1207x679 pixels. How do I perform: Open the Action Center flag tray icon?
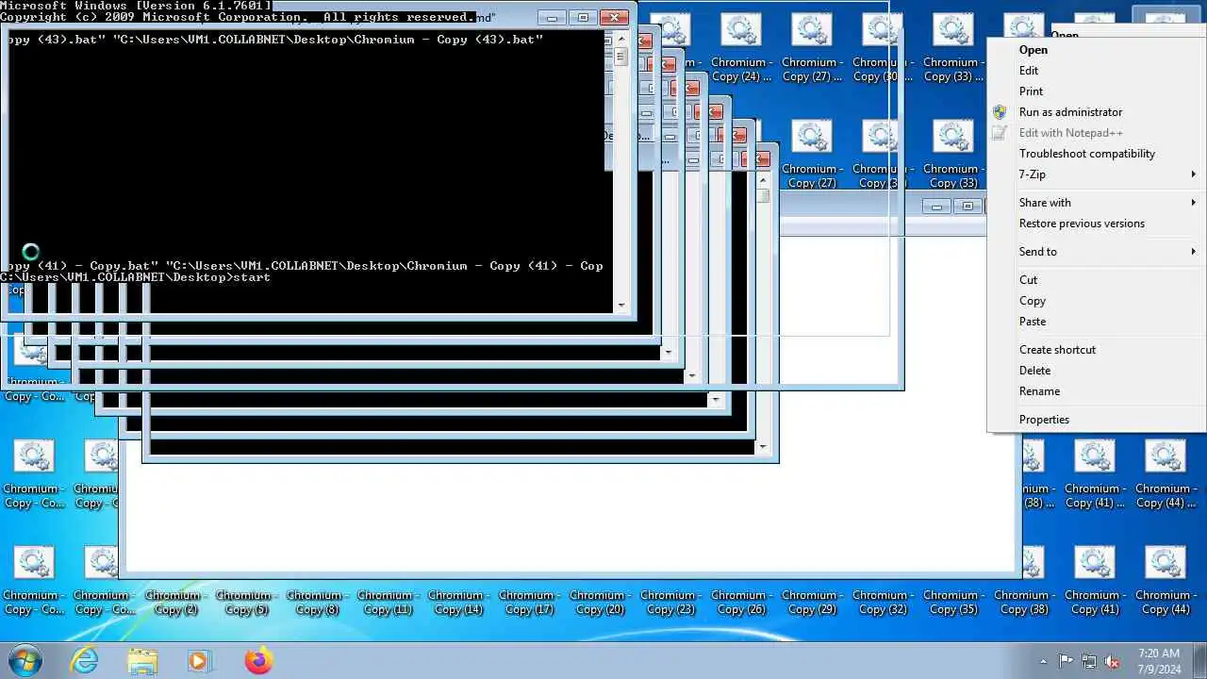click(1066, 661)
